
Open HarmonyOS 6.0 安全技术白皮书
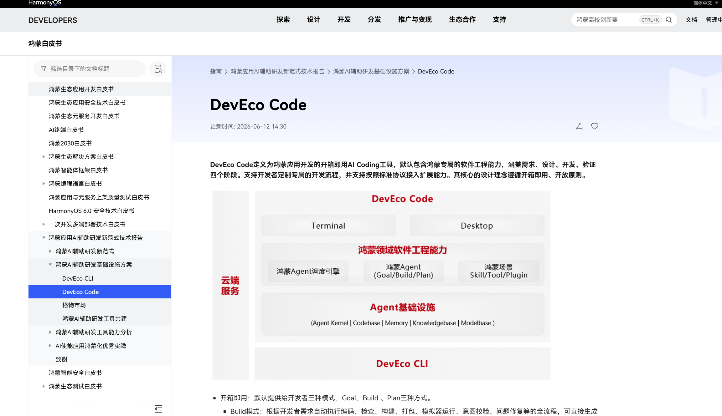click(x=100, y=211)
